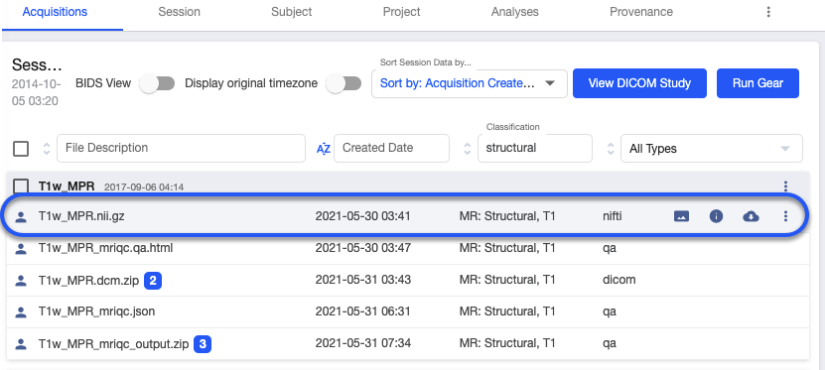
Task: Select the T1w_MPR.nii.gz file name
Action: tap(81, 216)
